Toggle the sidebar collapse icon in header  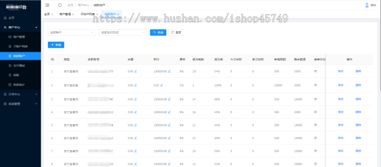(47, 5)
